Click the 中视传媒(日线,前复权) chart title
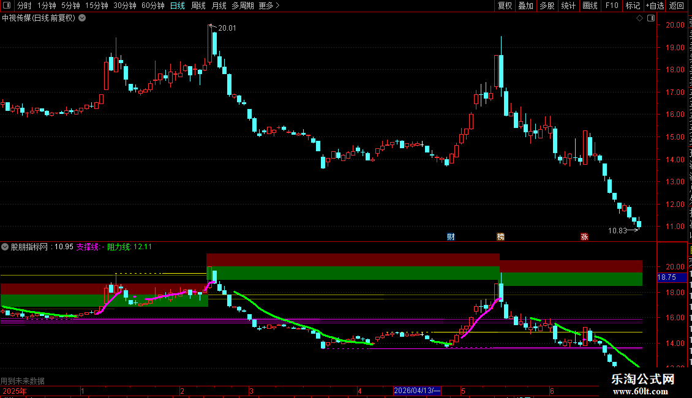 [39, 18]
